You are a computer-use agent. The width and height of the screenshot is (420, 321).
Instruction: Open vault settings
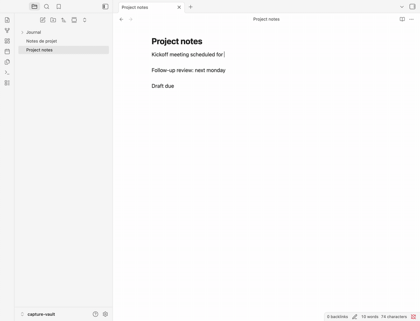click(105, 314)
